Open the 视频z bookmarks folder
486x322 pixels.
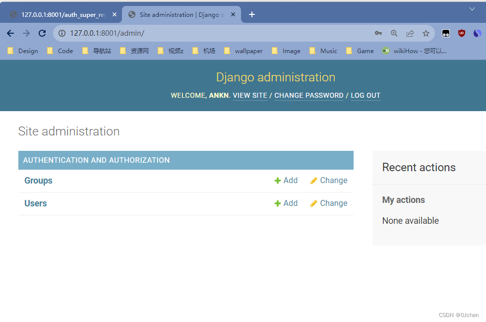click(x=171, y=51)
